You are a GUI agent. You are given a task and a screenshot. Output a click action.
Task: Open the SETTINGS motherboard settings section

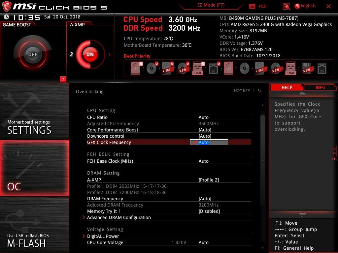[x=34, y=111]
